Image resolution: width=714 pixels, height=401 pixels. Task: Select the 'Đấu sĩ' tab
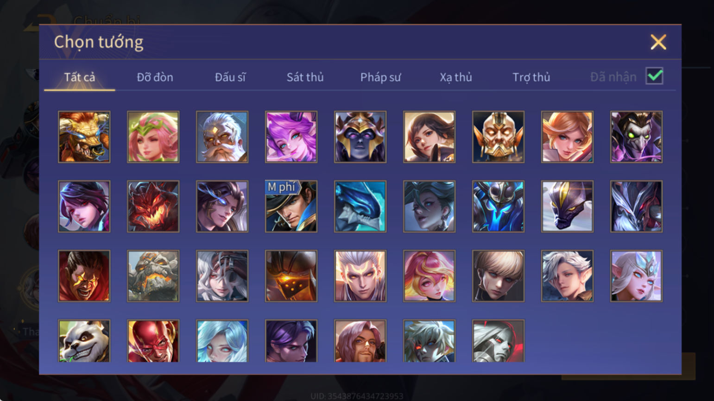click(230, 77)
